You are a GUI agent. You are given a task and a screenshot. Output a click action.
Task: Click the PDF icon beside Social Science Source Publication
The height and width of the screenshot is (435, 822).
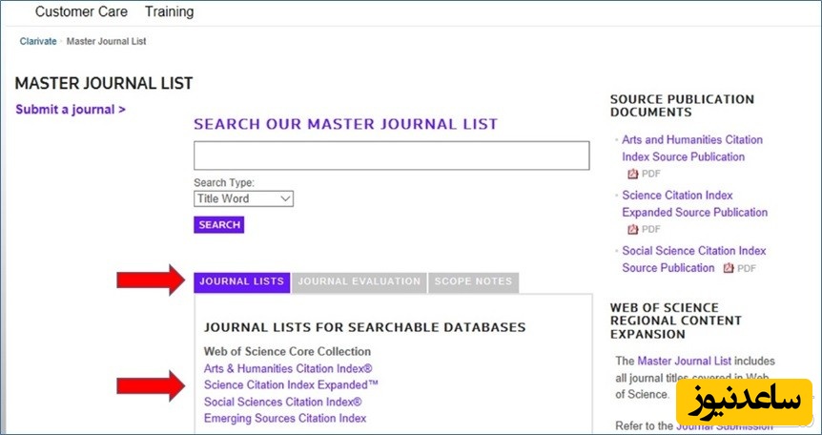tap(729, 268)
